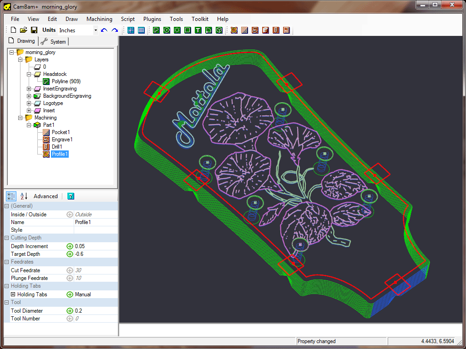Image resolution: width=466 pixels, height=349 pixels.
Task: Insert a Drill machining operation from the toolbar
Action: click(x=276, y=30)
